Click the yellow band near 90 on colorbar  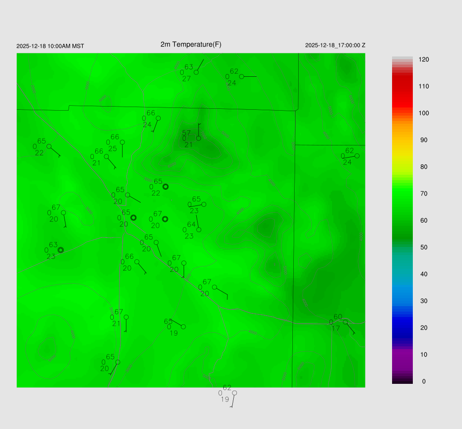402,140
